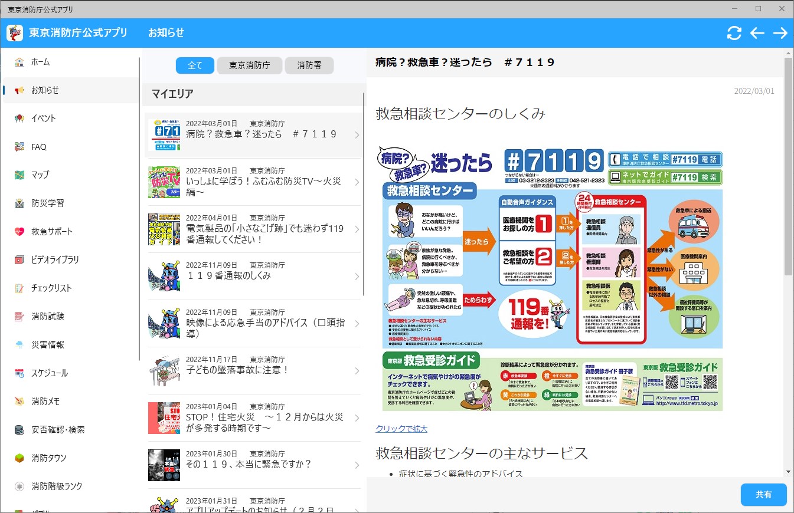Maximize the 東京消防庁公式アプリ window
Screen dimensions: 794x513
[x=758, y=9]
